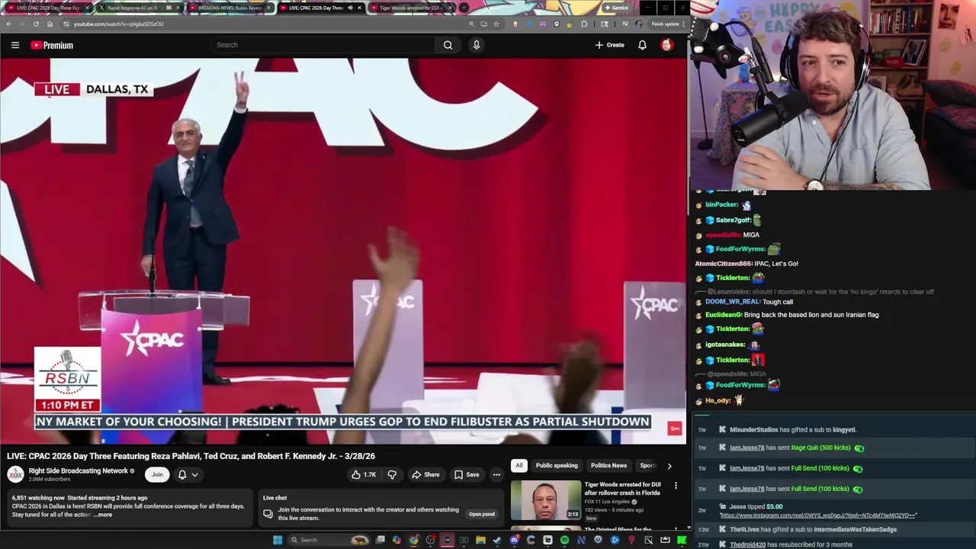976x549 pixels.
Task: Open Thedroid420 username link
Action: click(747, 544)
